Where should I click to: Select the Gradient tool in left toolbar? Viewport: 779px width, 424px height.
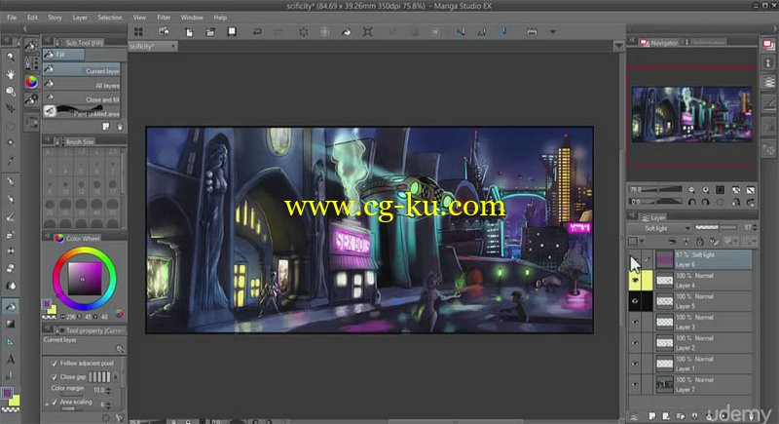(10, 324)
